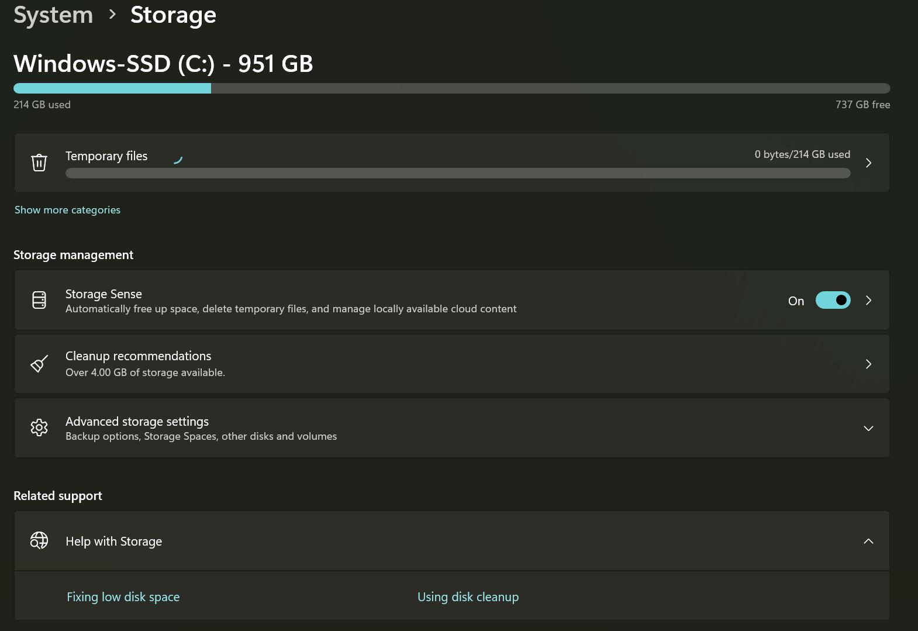Open Storage Sense settings via its chevron
The height and width of the screenshot is (631, 918).
868,300
